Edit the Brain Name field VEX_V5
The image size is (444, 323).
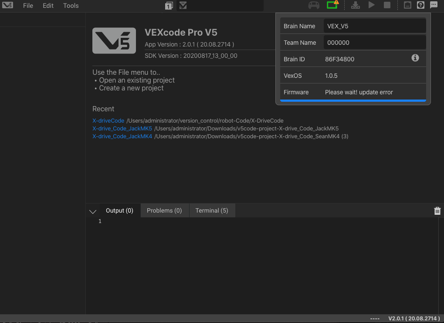point(375,26)
